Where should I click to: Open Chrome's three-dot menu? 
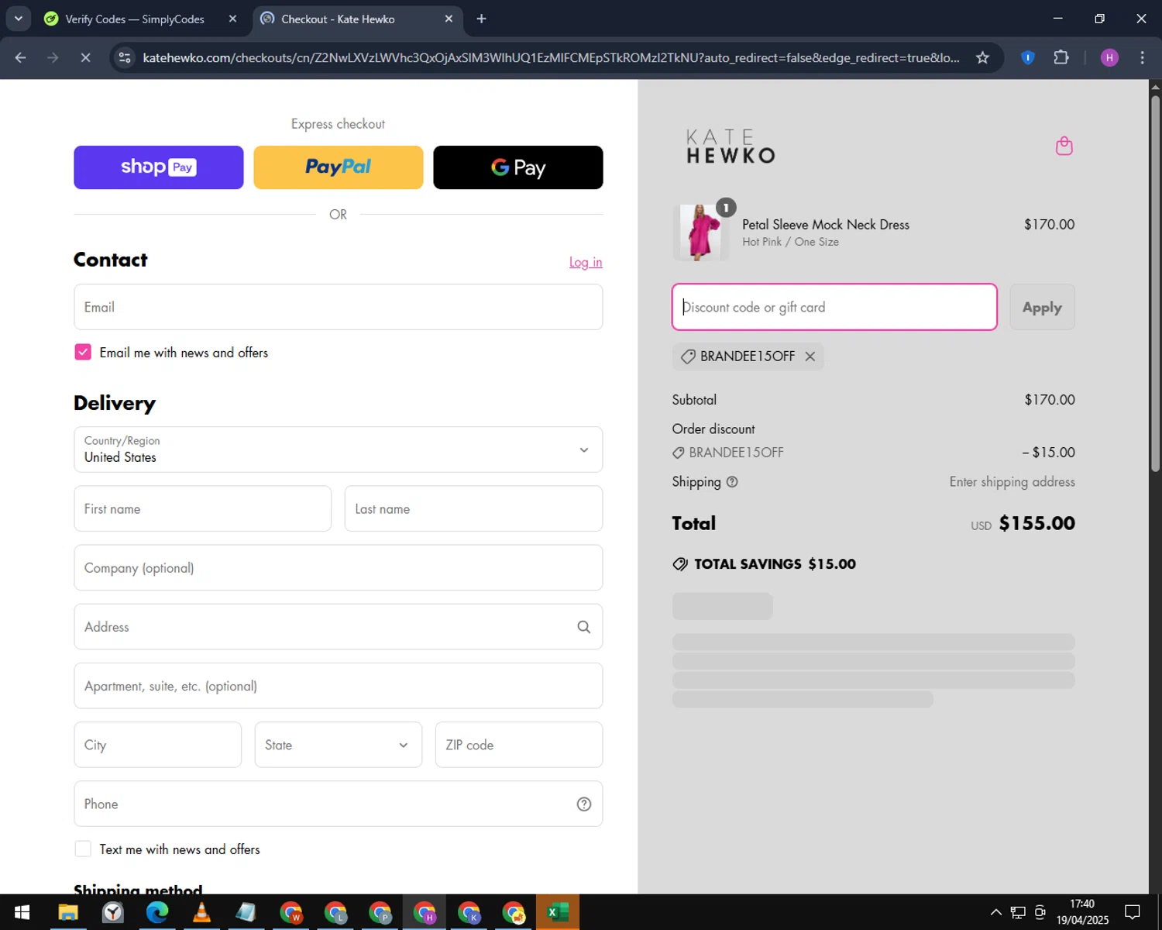1142,57
